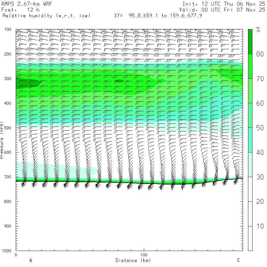Click the Relative humidity (w.r.t. ice) label
Image resolution: width=267 pixels, height=267 pixels.
click(x=46, y=15)
